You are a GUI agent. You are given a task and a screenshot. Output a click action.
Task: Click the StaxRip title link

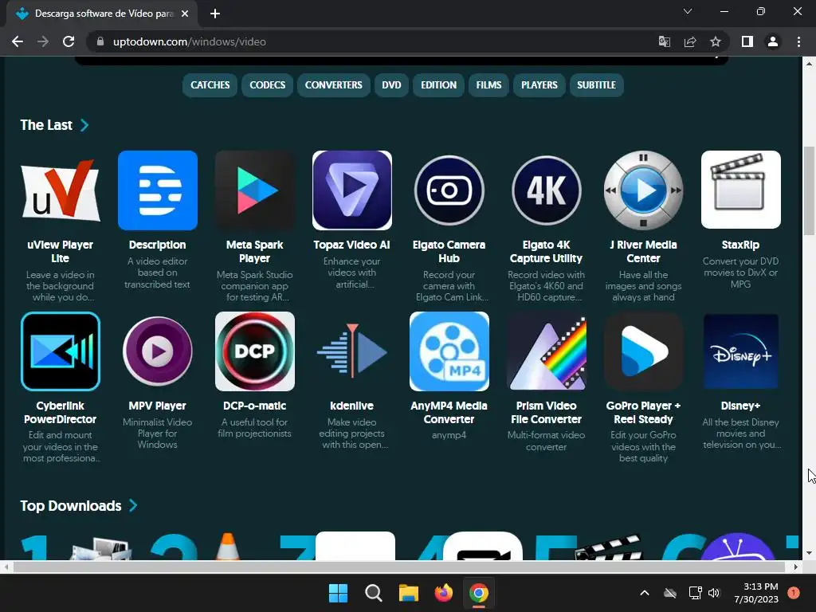740,245
